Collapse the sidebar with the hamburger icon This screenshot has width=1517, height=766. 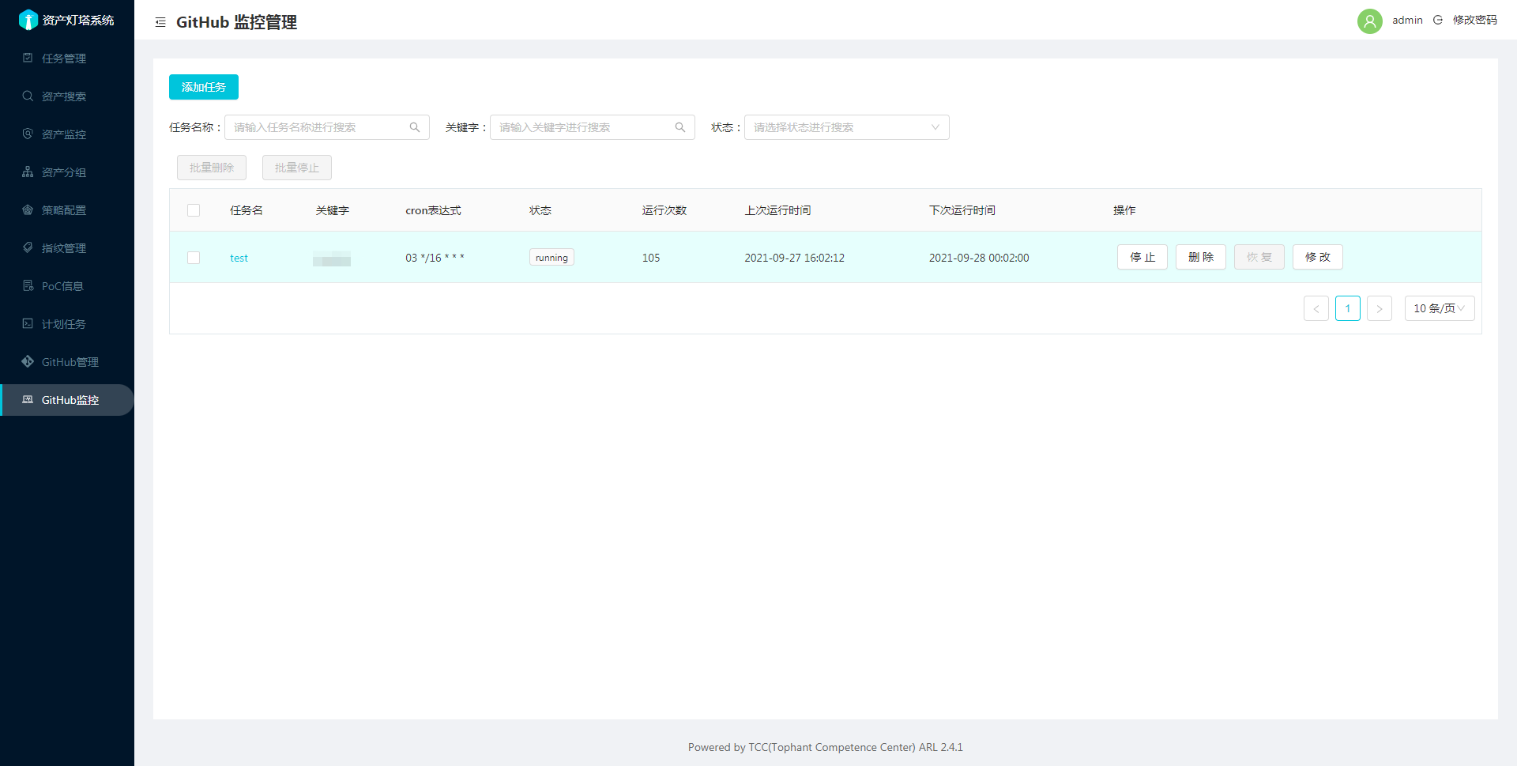(x=160, y=21)
